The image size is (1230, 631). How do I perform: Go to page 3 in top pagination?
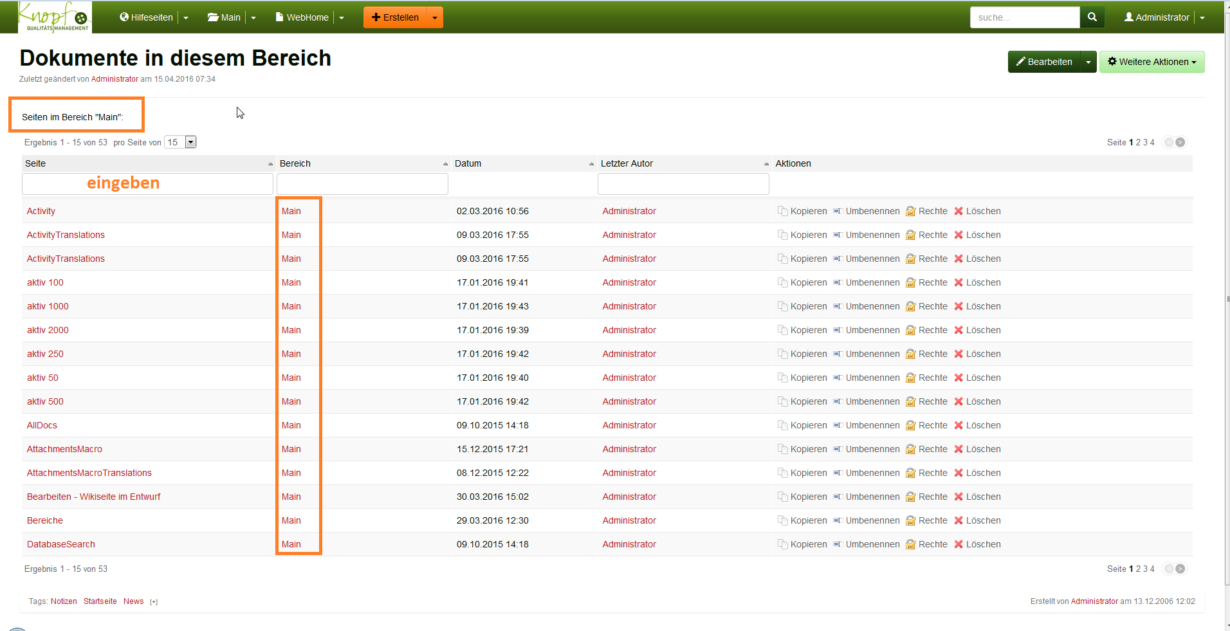pos(1145,142)
